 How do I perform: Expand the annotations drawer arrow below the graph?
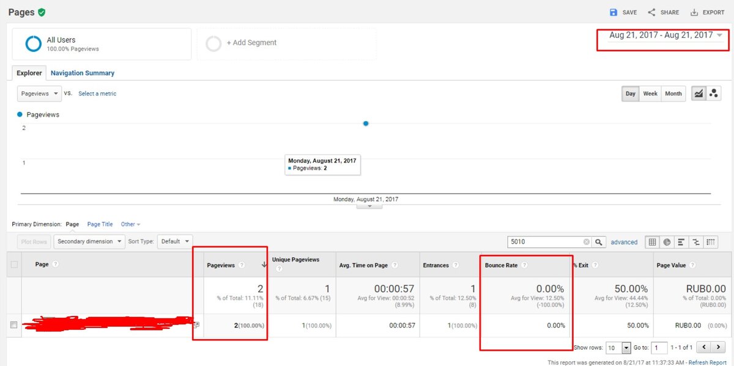tap(369, 206)
